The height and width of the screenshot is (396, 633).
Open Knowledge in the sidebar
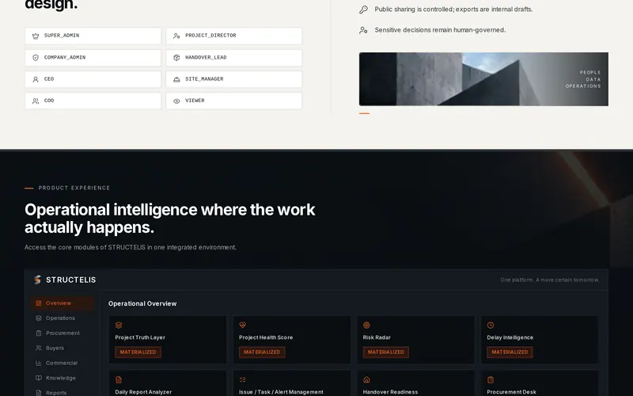(x=62, y=378)
